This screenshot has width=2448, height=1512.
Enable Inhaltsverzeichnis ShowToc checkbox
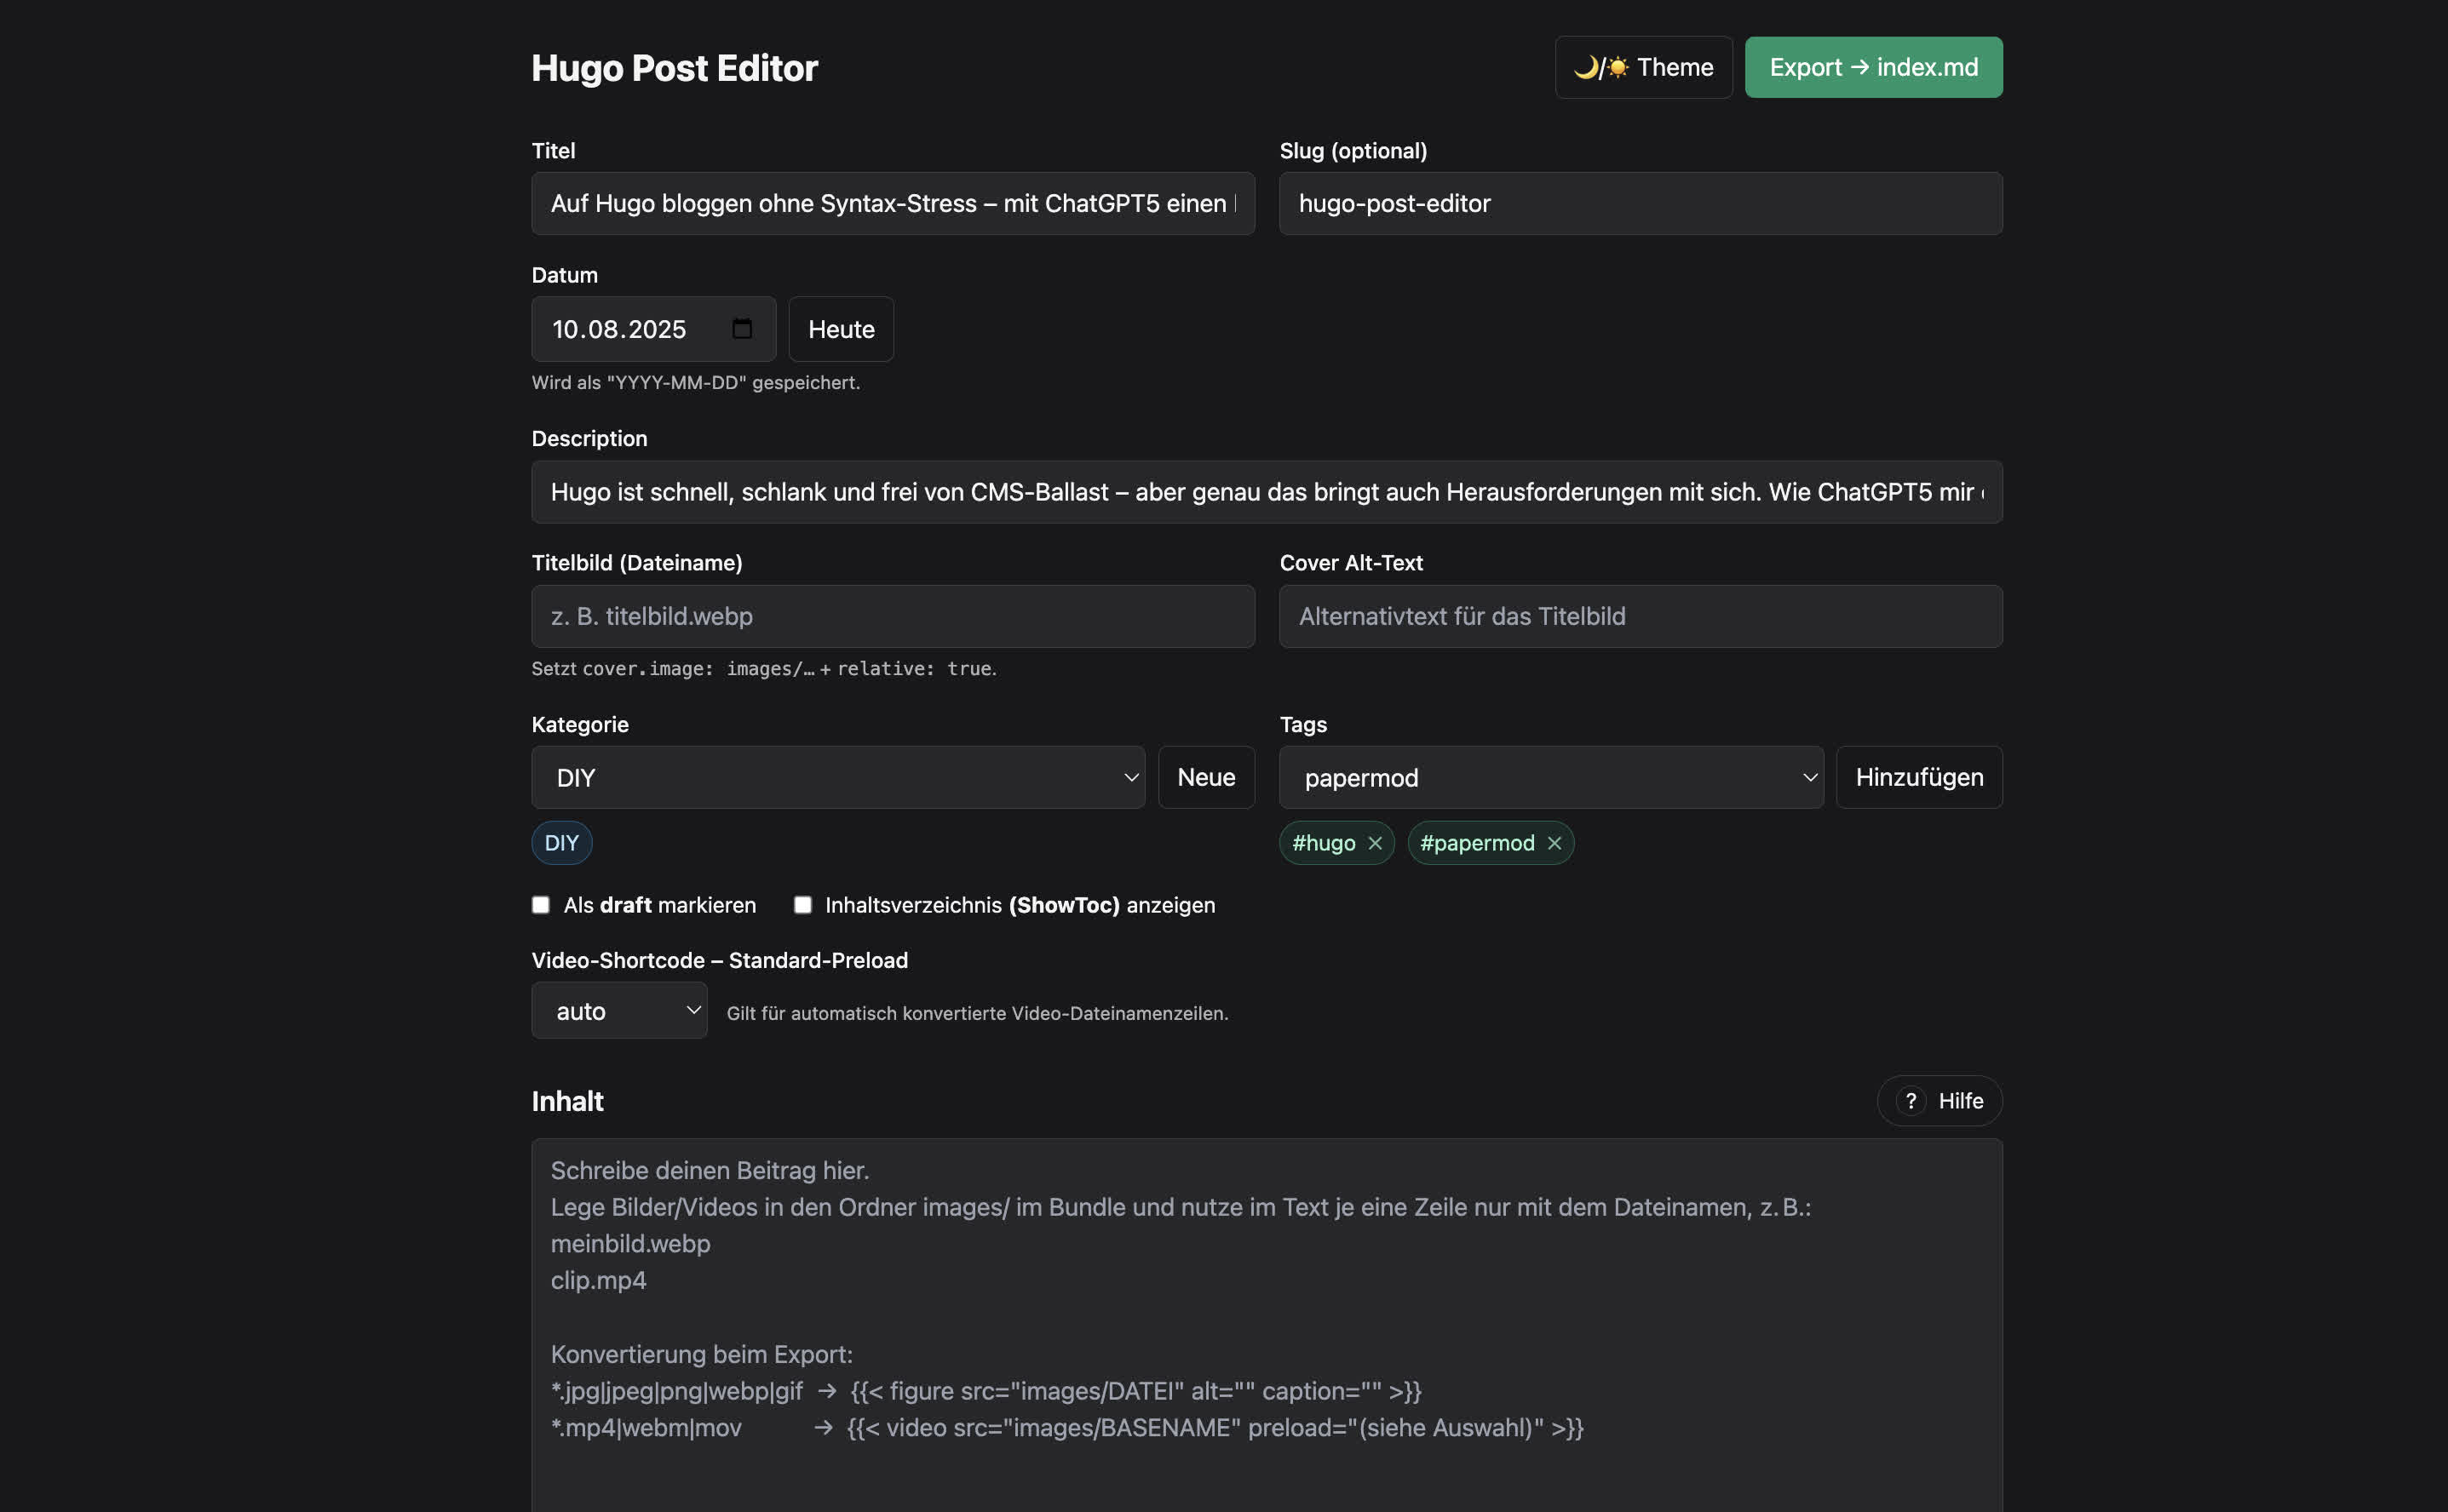coord(802,905)
